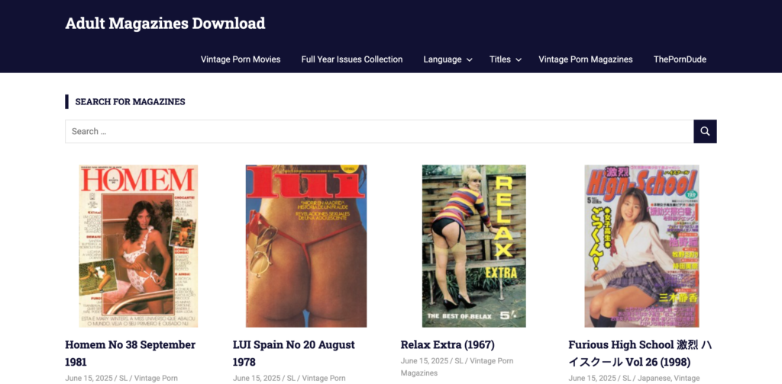Click the SL author link under Relax Extra
This screenshot has width=782, height=384.
click(x=459, y=361)
